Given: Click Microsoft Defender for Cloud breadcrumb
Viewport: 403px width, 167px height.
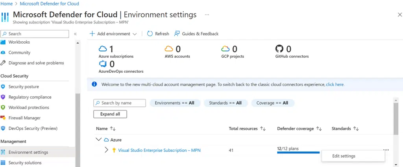Looking at the screenshot, I should pos(49,4).
